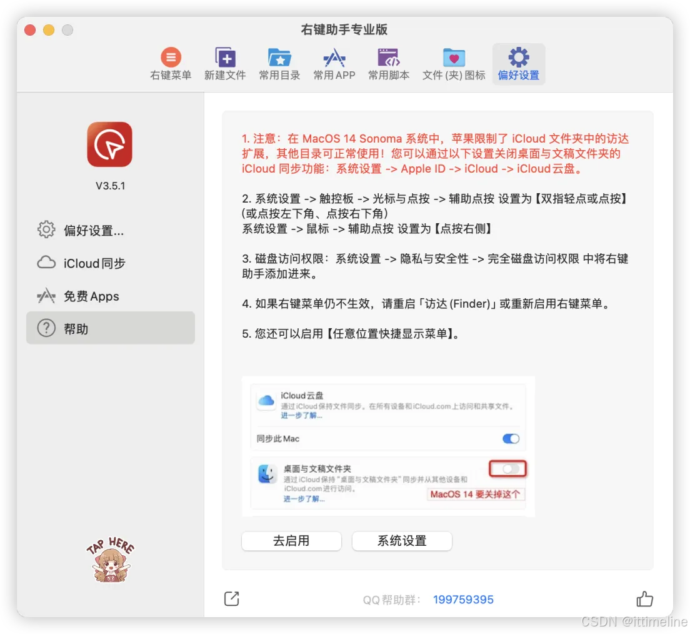Click the QQ 帮助群 label

pos(392,600)
